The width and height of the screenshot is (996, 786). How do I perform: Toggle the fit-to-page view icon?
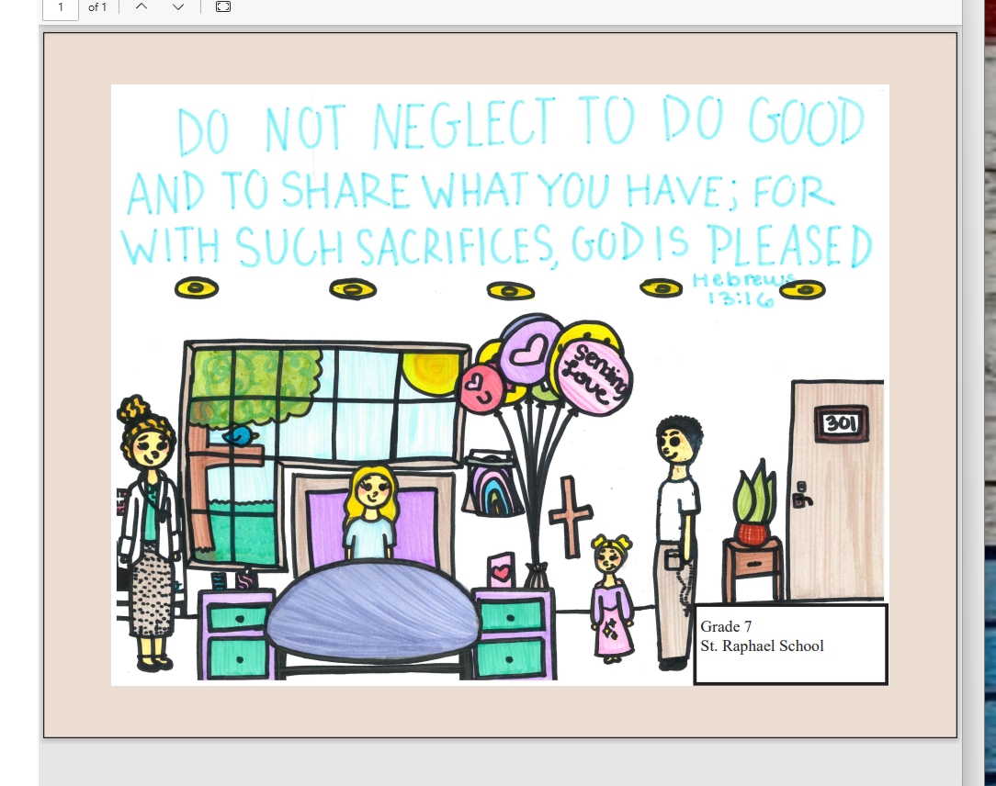222,7
